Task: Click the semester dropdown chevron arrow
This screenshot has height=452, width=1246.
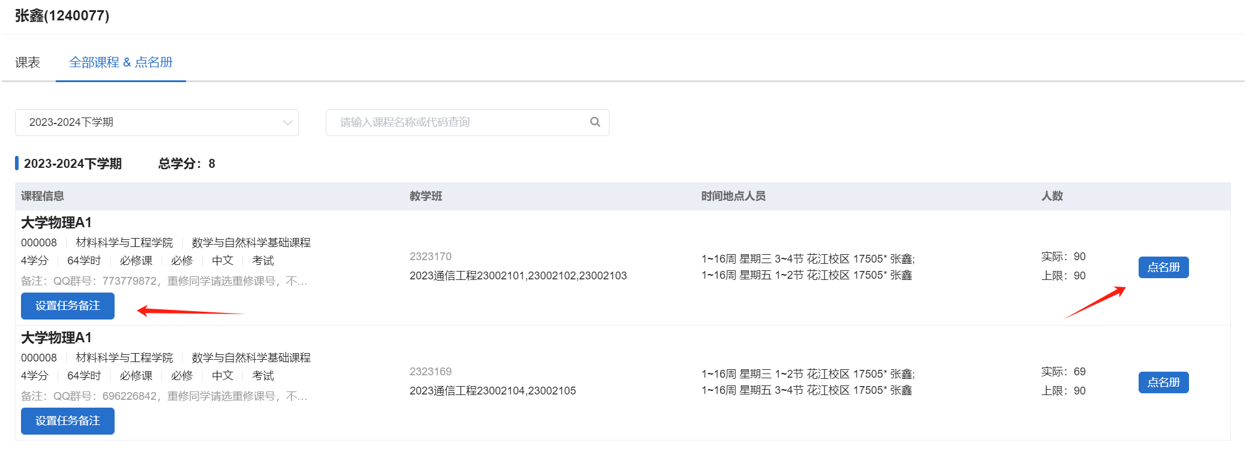Action: [x=287, y=123]
